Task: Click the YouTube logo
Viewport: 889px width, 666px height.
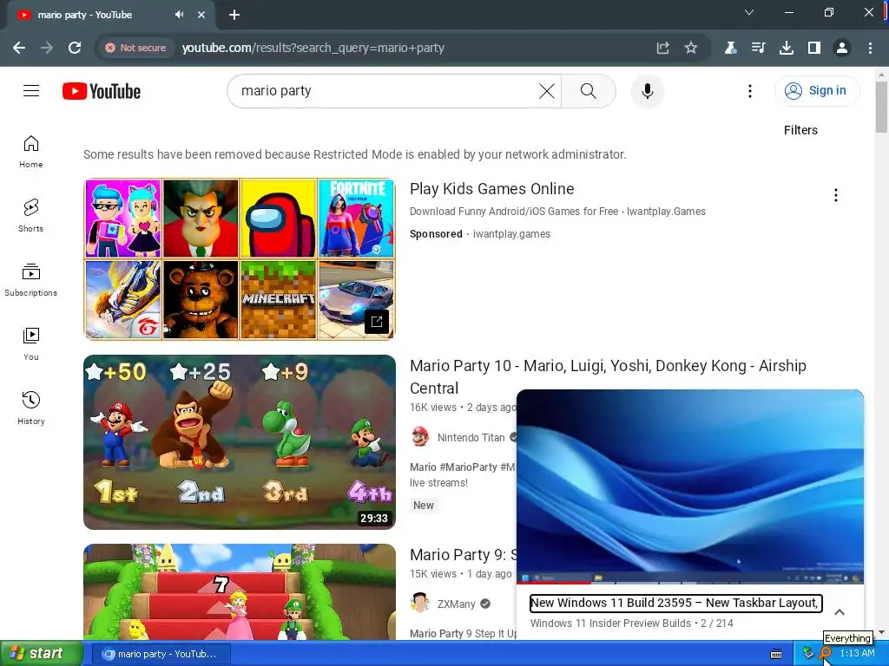Action: pyautogui.click(x=102, y=91)
